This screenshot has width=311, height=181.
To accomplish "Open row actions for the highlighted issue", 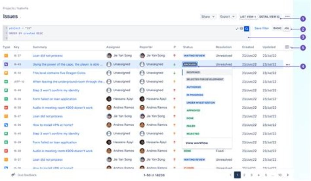I will (288, 64).
